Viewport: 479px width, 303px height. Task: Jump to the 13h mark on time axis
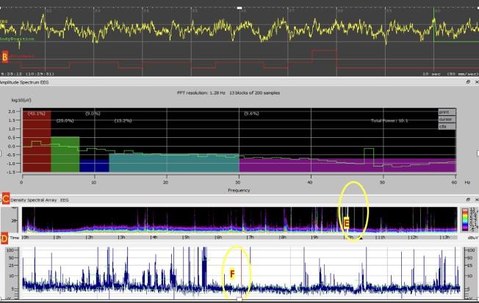click(x=445, y=238)
